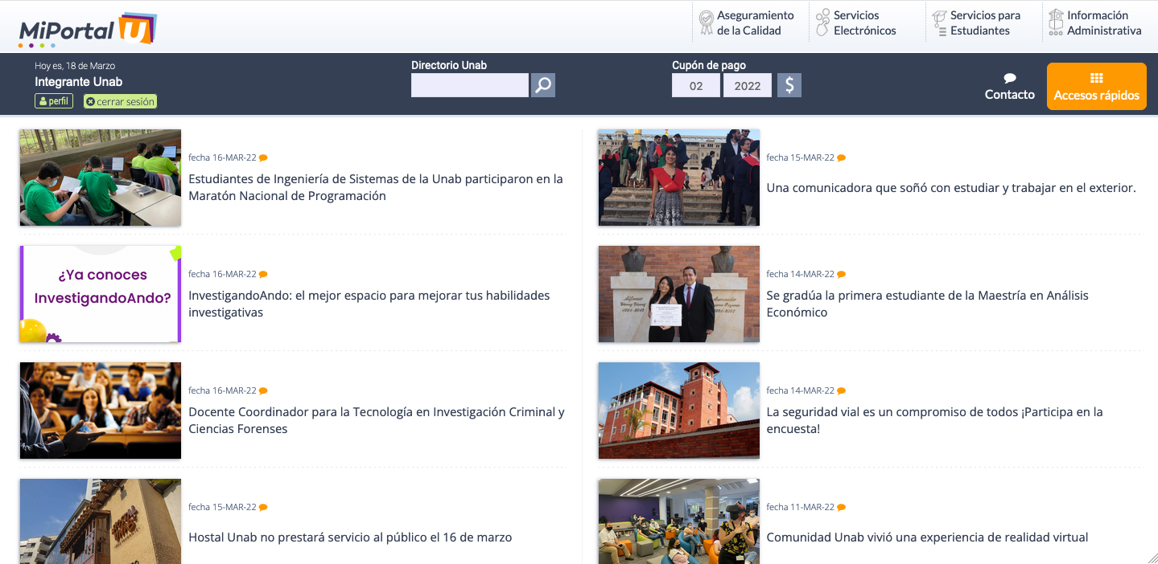Click the Accesos rápidos grid icon
Viewport: 1158px width, 564px height.
click(x=1096, y=78)
